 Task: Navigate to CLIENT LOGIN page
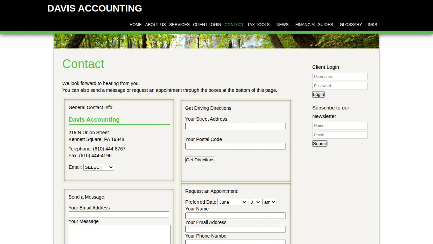pos(207,25)
